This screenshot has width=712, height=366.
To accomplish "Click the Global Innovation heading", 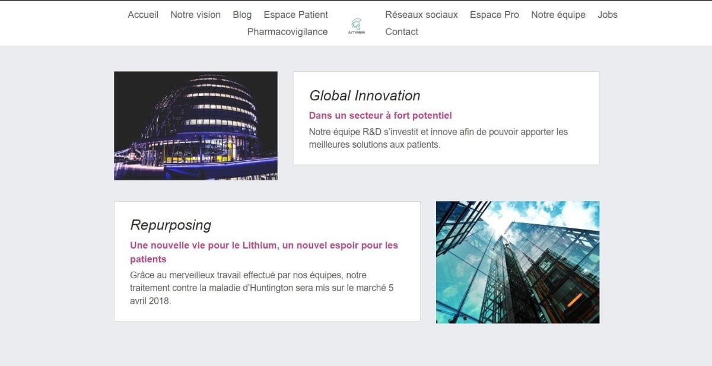I will click(x=364, y=95).
